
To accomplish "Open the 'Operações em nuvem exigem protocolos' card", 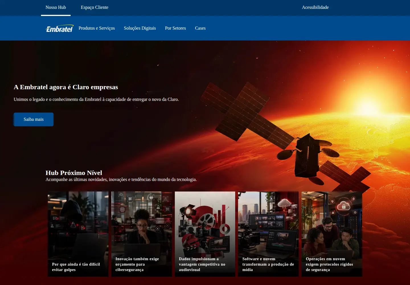I will point(332,234).
